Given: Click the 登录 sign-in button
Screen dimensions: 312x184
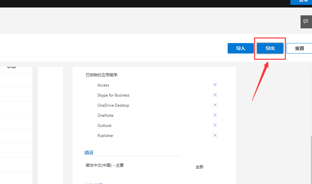Looking at the screenshot, I should [301, 2].
